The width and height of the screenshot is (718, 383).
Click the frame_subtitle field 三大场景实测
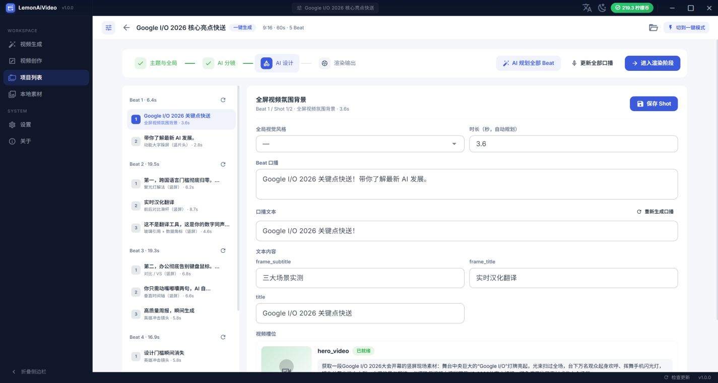[360, 278]
